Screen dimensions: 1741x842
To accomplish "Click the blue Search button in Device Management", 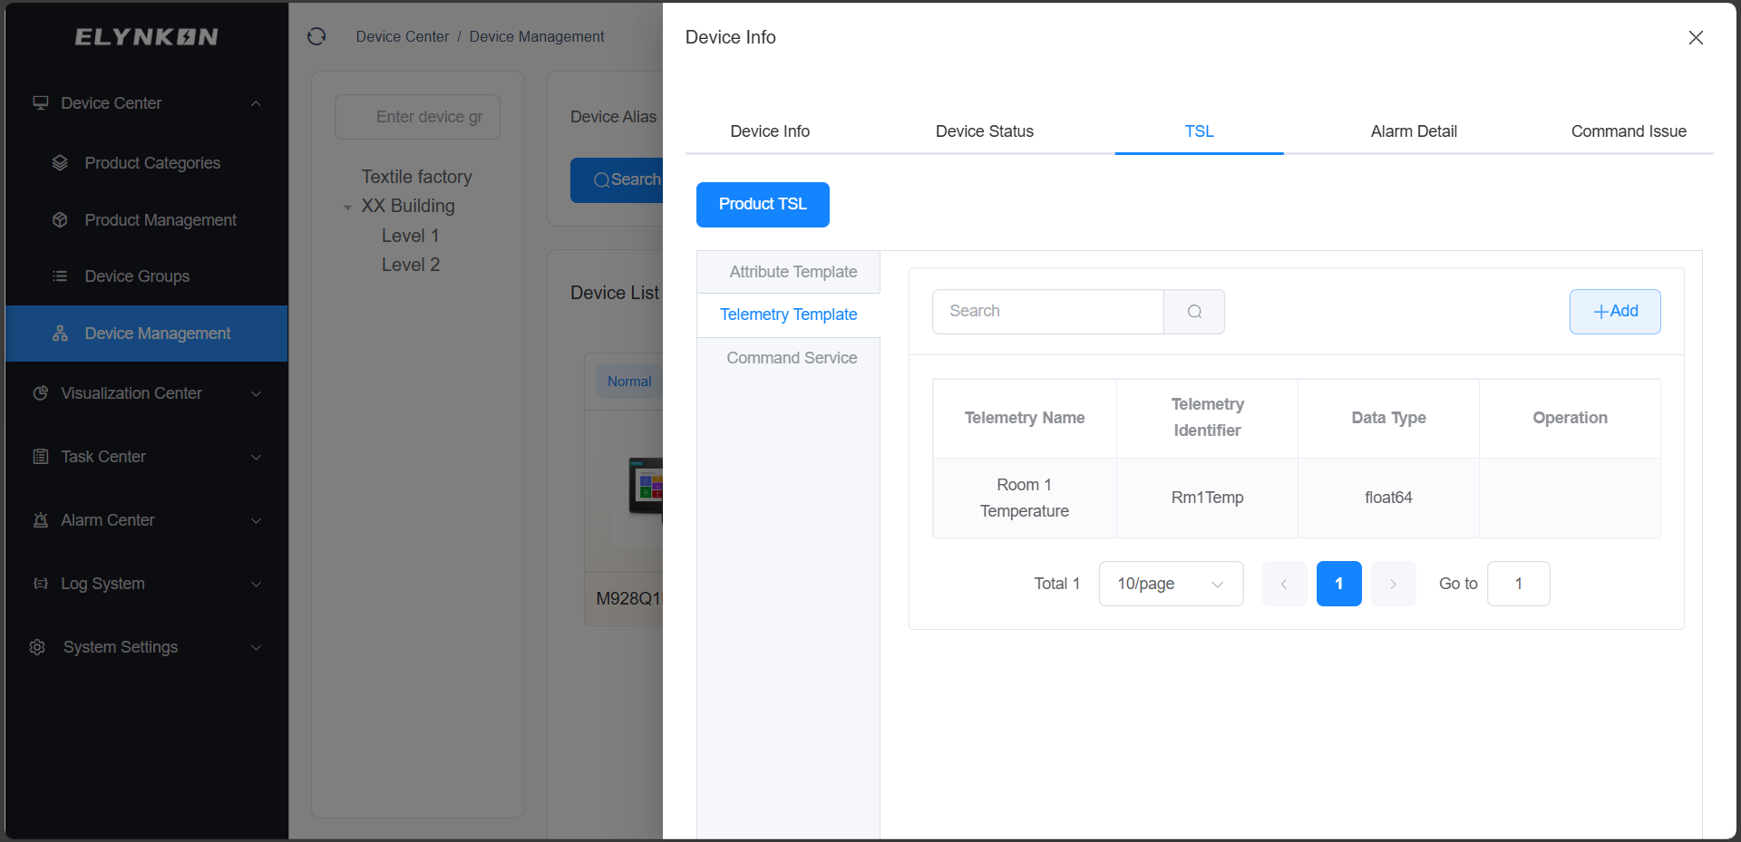I will 618,180.
